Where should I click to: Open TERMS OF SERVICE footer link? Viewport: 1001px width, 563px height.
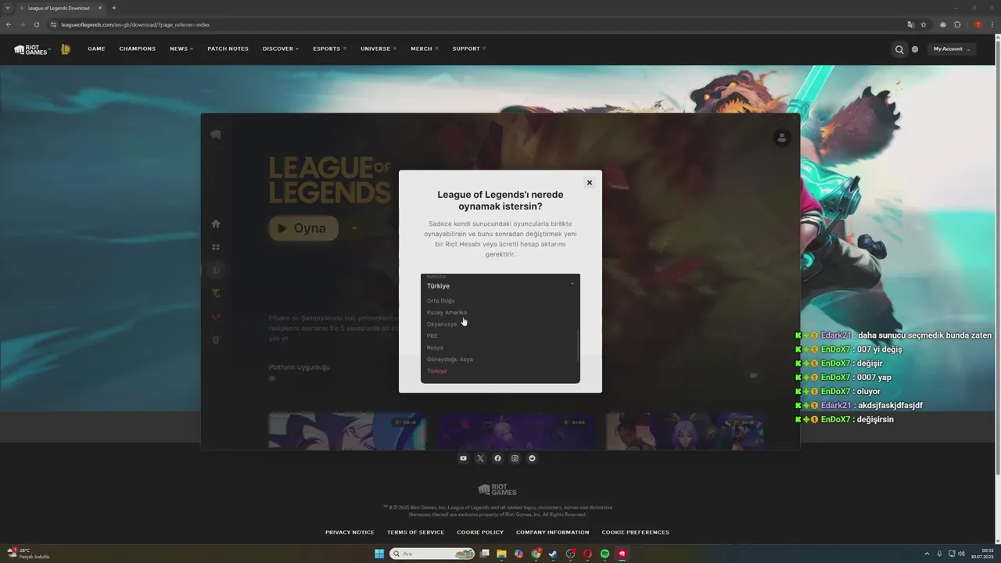[x=415, y=533]
